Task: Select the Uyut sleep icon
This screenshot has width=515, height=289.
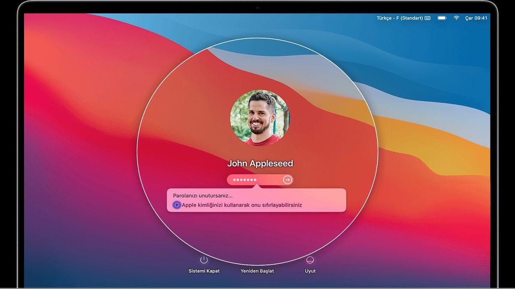Action: [310, 259]
